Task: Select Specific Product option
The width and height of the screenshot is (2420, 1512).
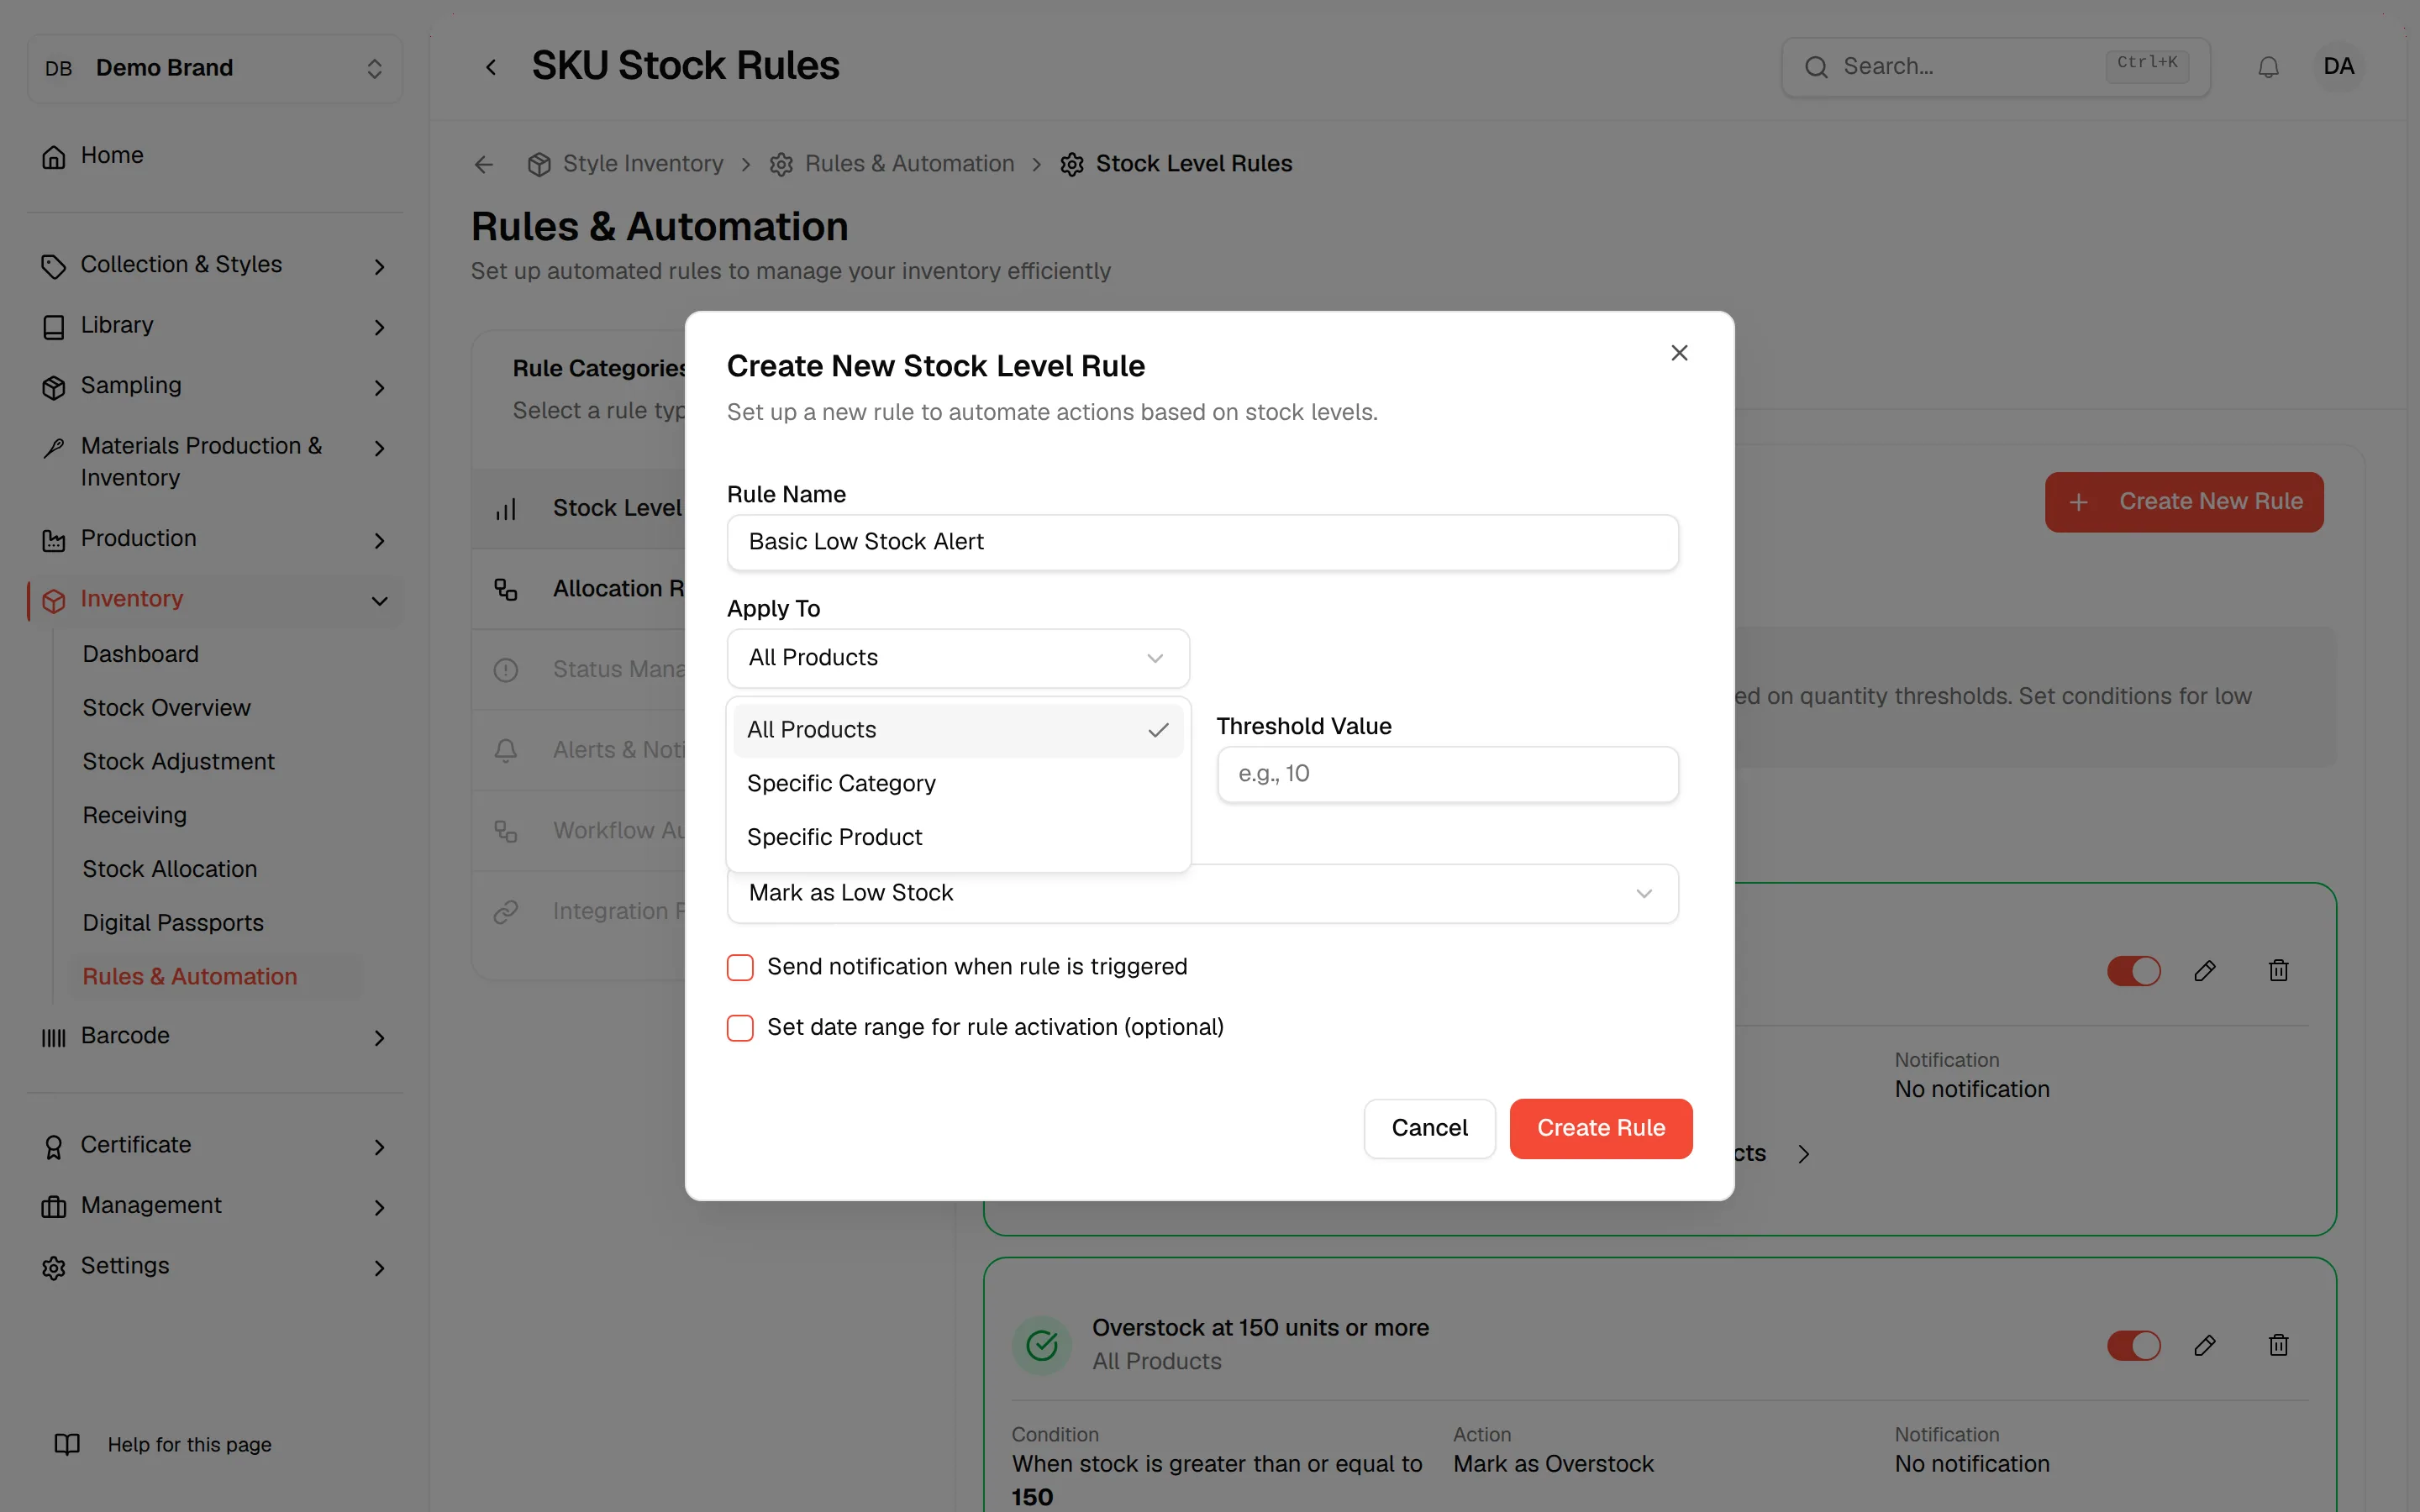Action: [958, 837]
